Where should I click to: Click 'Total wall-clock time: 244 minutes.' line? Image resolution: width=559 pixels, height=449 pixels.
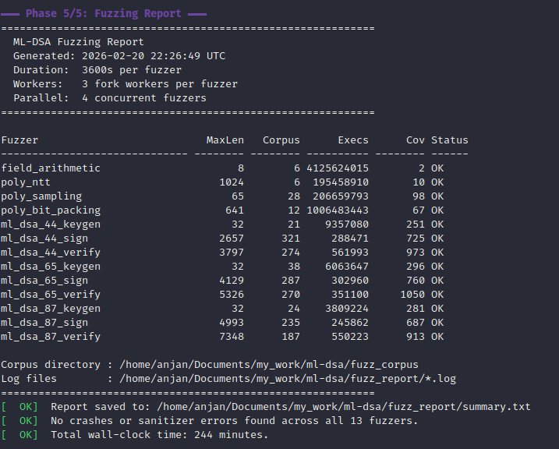pyautogui.click(x=159, y=435)
